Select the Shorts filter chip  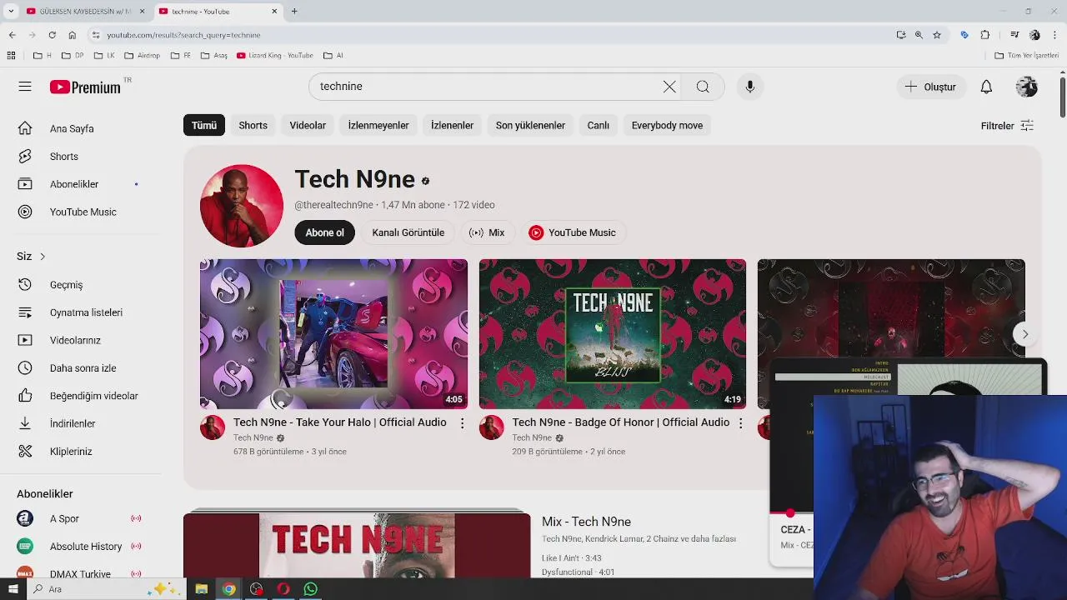(253, 125)
